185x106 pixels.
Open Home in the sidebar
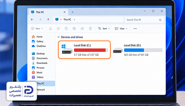pos(37,37)
